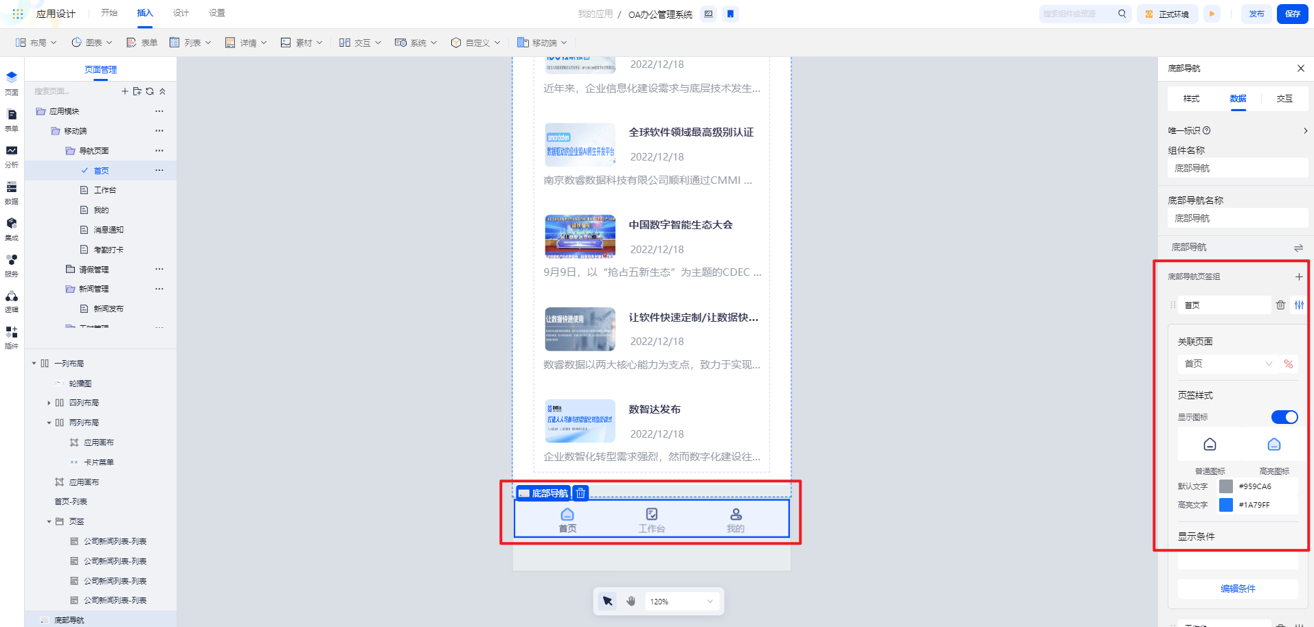The image size is (1314, 627).
Task: Open the 页面 pages sidebar panel
Action: 12,83
